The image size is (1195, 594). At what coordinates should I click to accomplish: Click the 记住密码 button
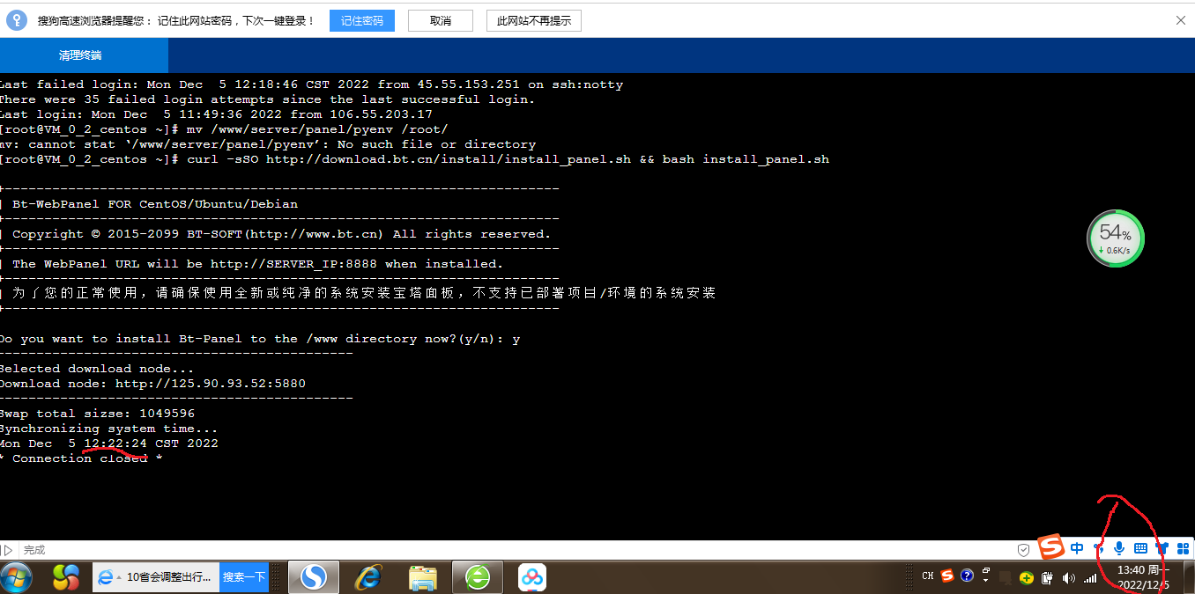[x=362, y=20]
